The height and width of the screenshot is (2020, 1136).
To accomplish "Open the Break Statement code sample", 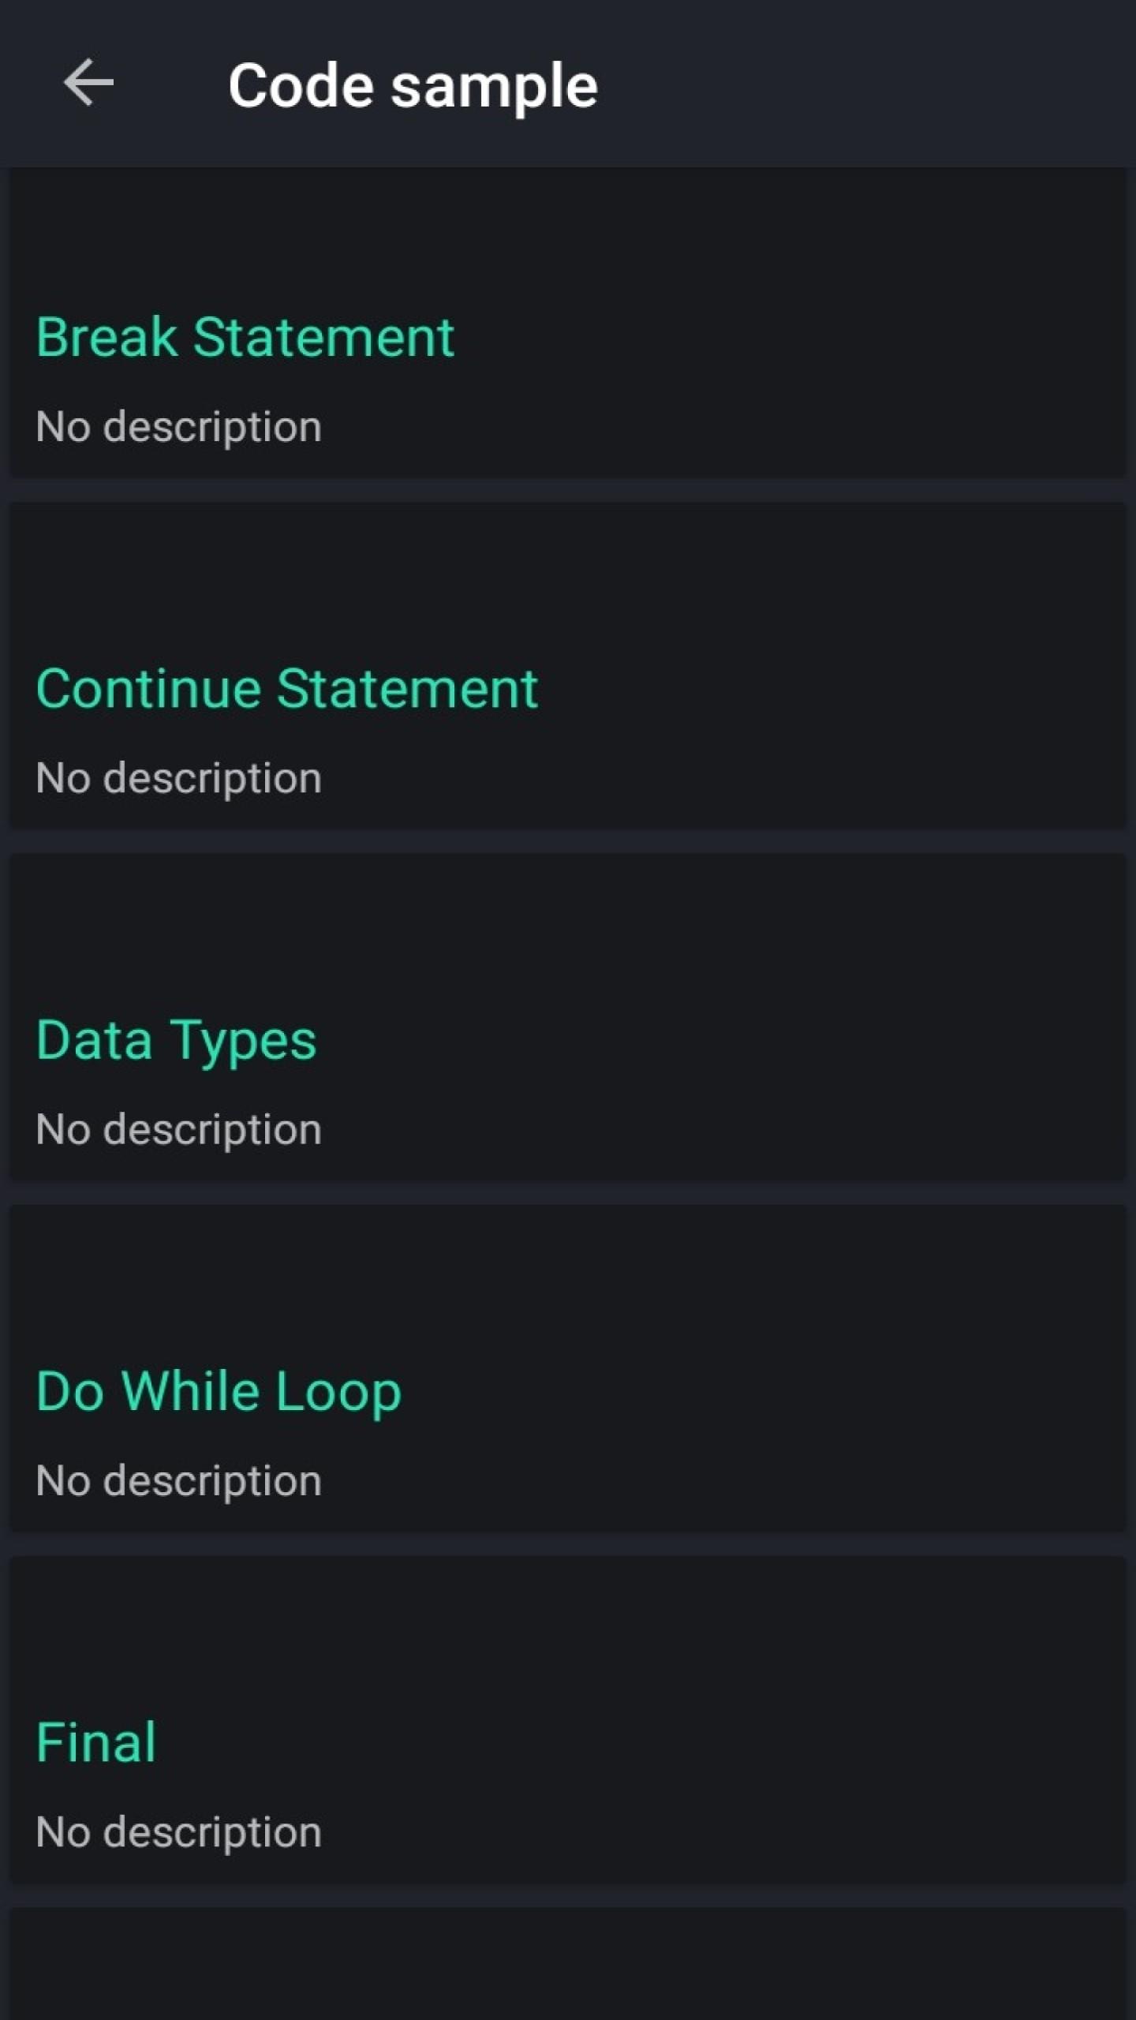I will tap(245, 338).
